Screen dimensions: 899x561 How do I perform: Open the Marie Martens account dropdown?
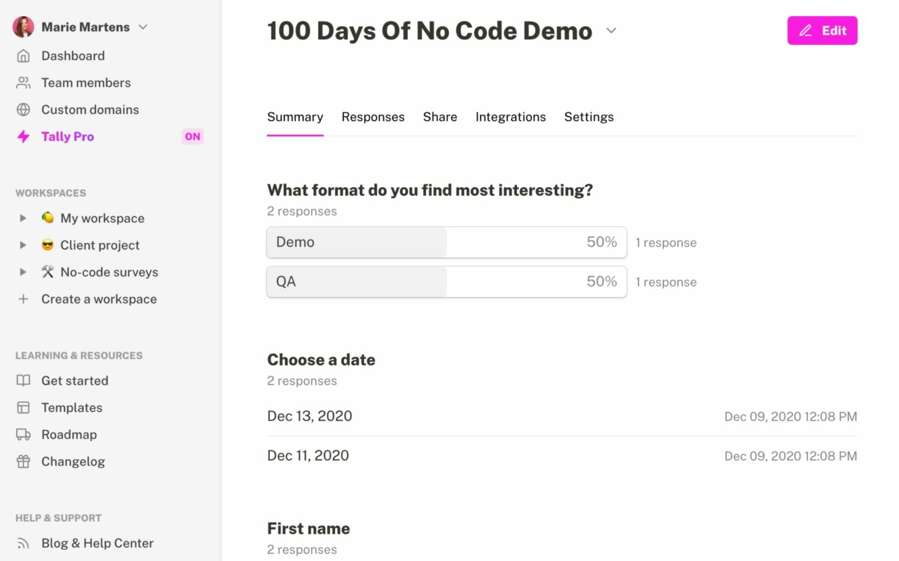point(143,26)
